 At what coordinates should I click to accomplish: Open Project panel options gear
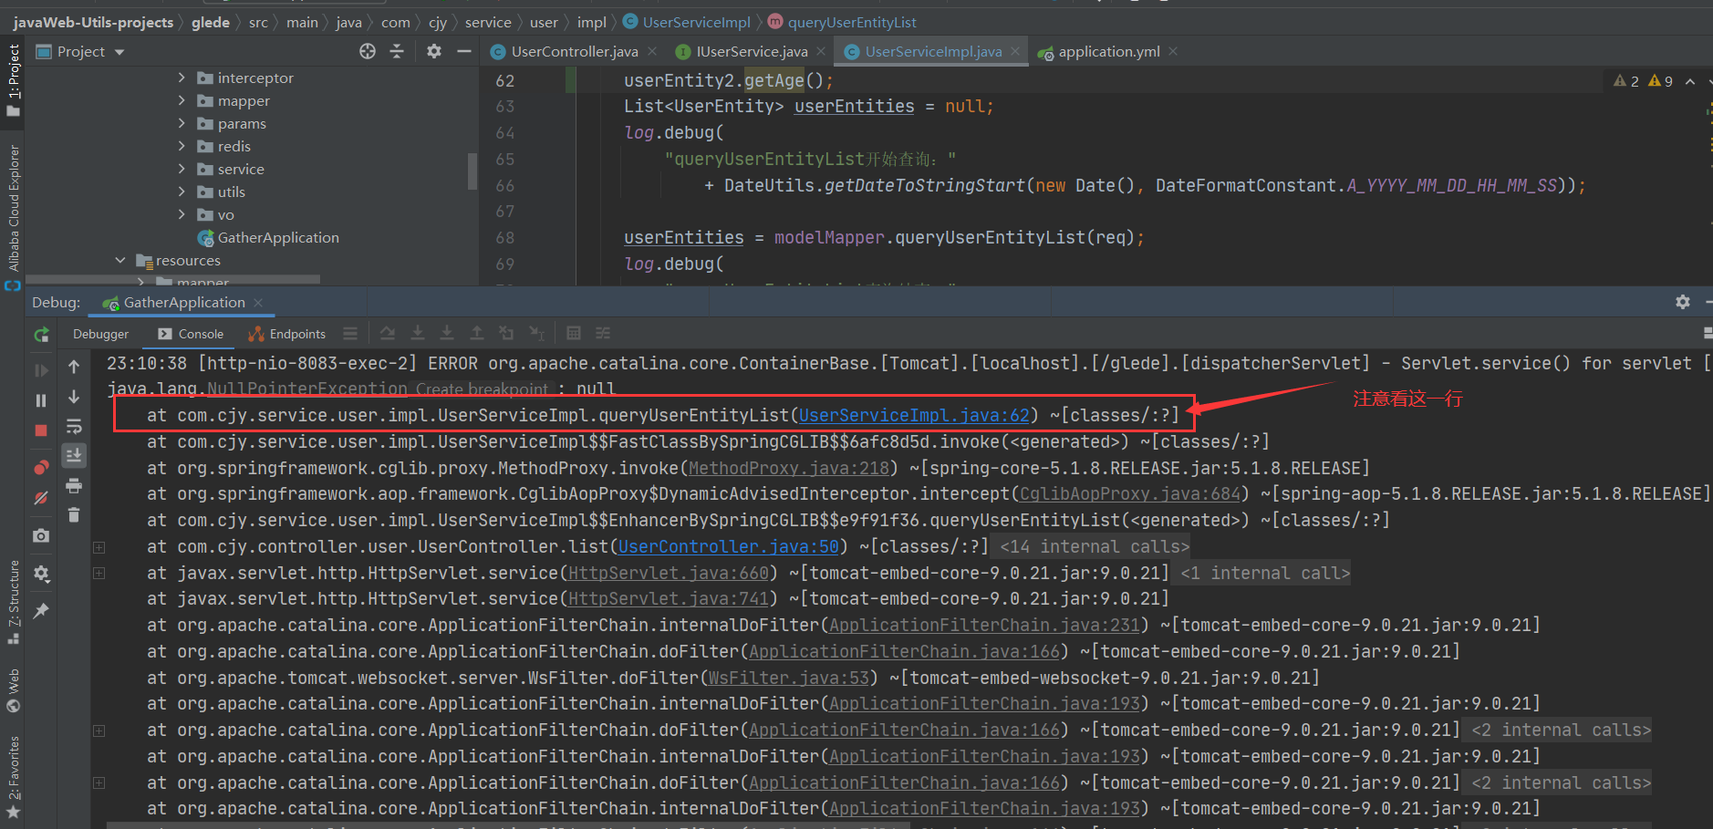[434, 51]
